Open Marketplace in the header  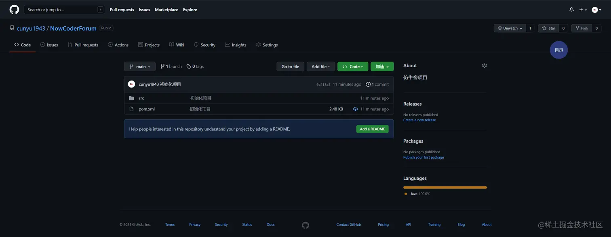point(166,10)
